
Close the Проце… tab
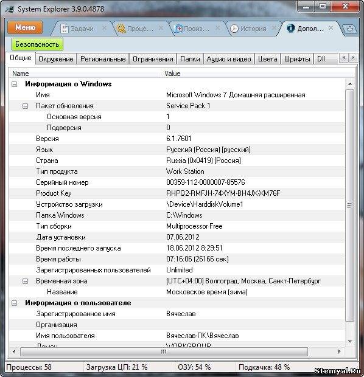pos(161,28)
